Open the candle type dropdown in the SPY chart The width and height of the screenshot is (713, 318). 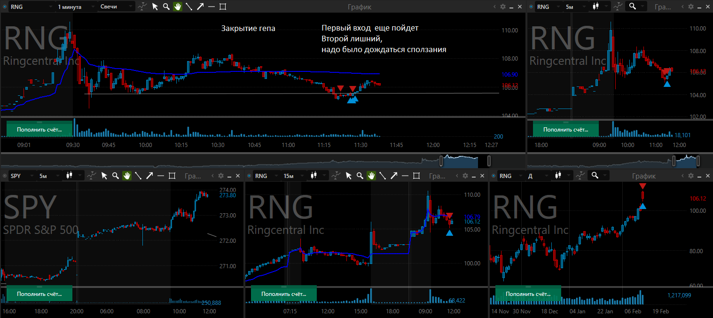tap(74, 176)
